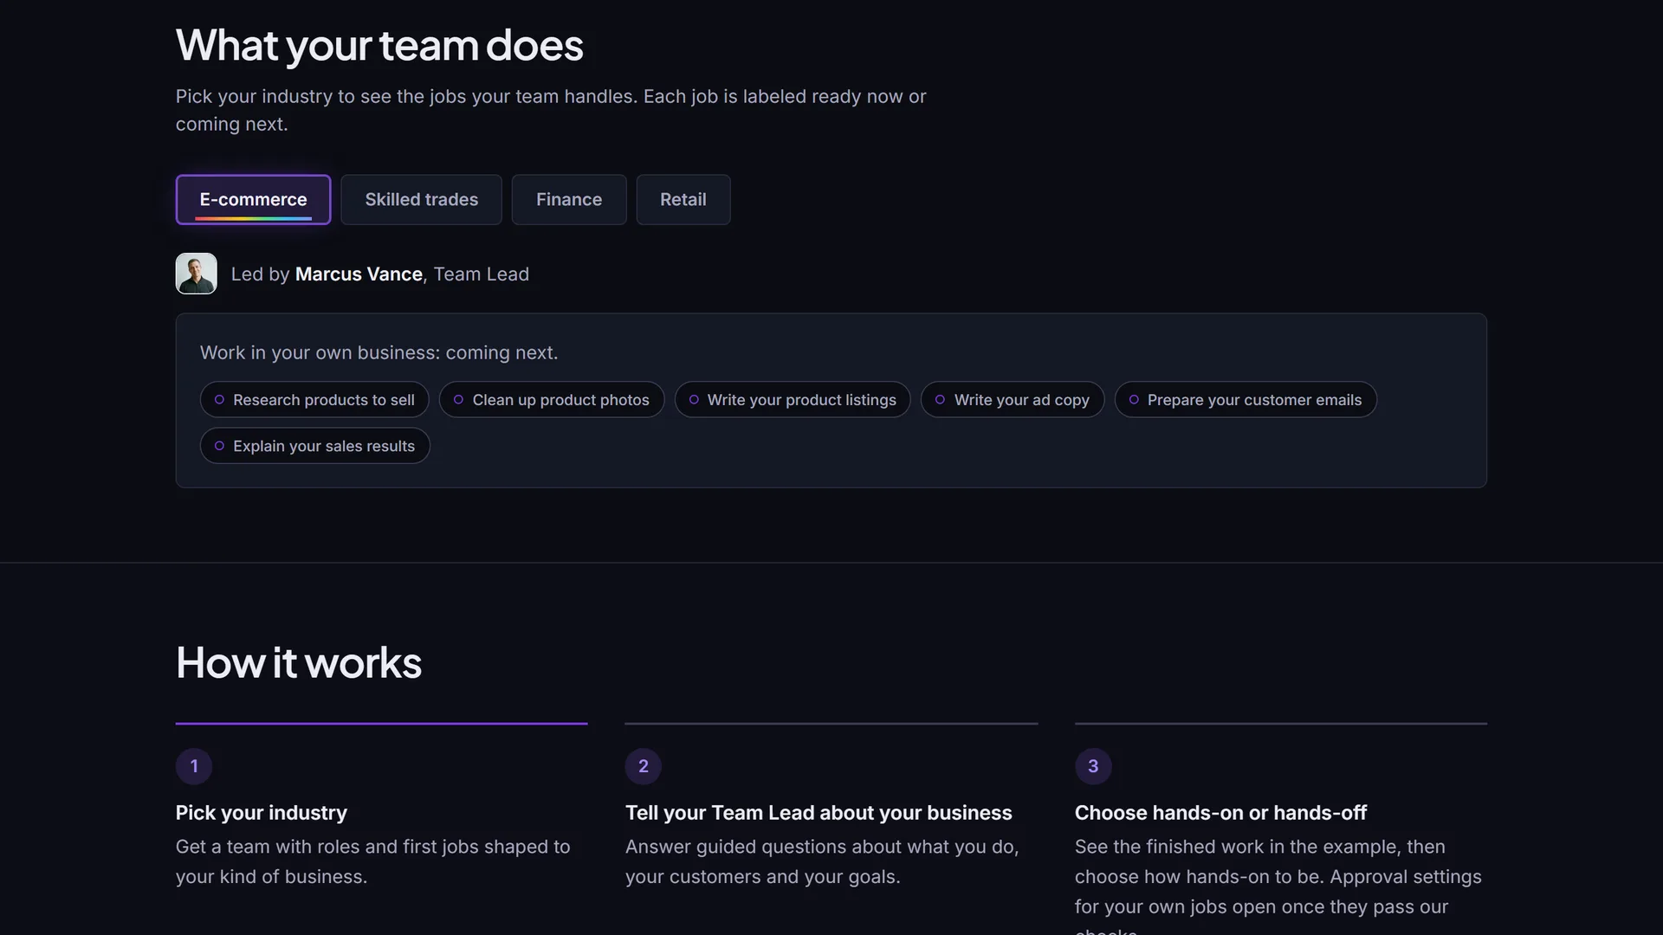Select the Write your ad copy chip
The image size is (1663, 935).
1013,399
